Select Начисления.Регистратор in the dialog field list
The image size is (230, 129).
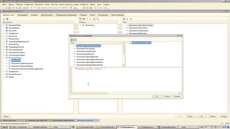click(86, 49)
